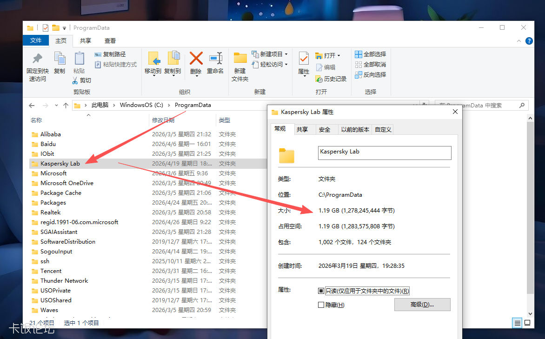Click Edit (编辑) in the ribbon
This screenshot has width=545, height=339.
(x=326, y=67)
